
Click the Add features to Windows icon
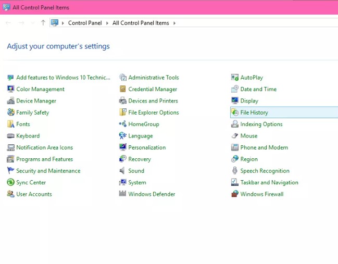[10, 78]
